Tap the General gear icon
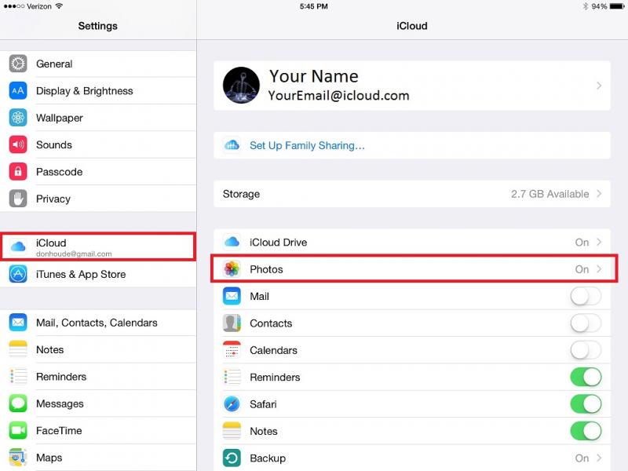This screenshot has height=471, width=628. coord(18,64)
